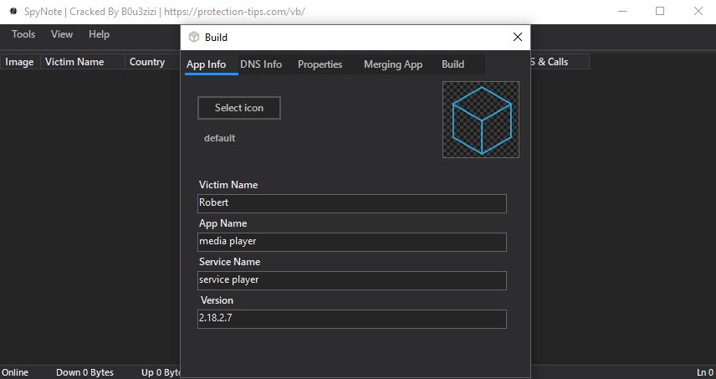
Task: Click the Down 0 Bytes status entry
Action: coord(85,372)
